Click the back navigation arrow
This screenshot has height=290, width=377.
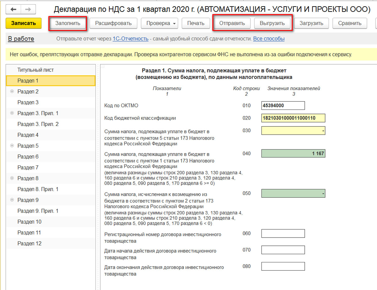pos(13,9)
